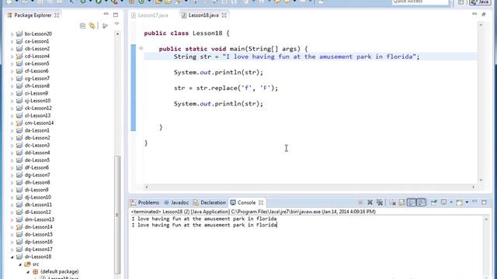Select the ci-Lesson9 project
Viewport: 497px width, 279px height.
point(36,93)
